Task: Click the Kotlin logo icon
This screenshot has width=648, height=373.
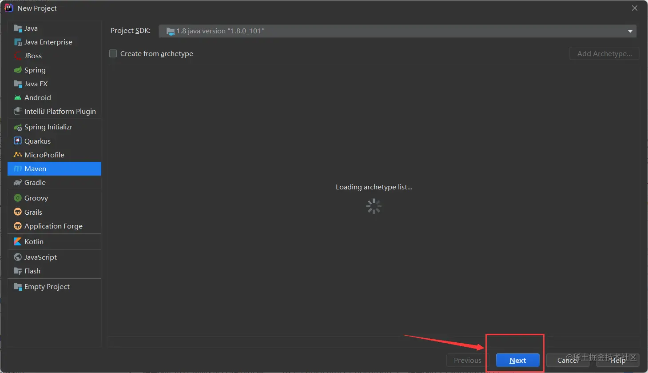Action: click(x=18, y=241)
